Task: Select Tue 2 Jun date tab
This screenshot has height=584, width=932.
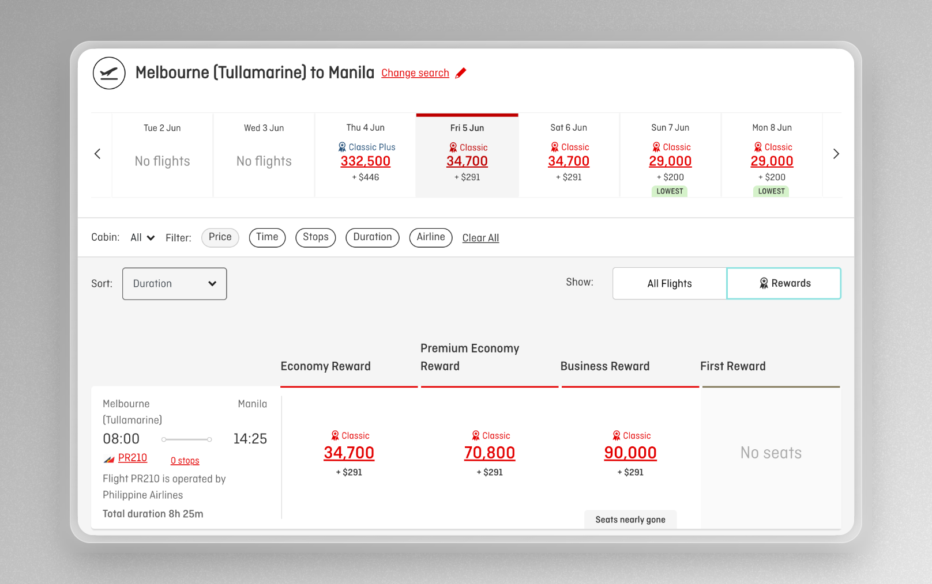Action: [162, 155]
